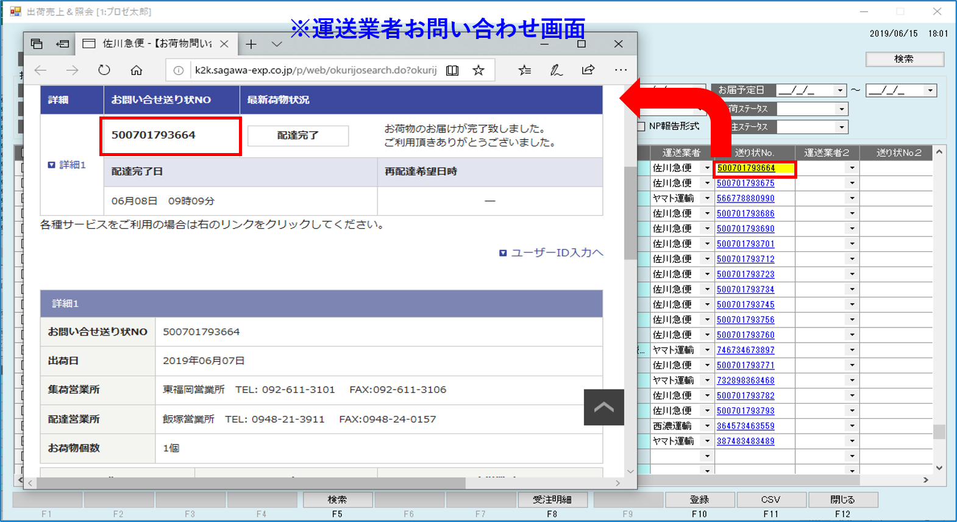This screenshot has height=522, width=957.
Task: Show tab previews chevron
Action: click(x=277, y=44)
